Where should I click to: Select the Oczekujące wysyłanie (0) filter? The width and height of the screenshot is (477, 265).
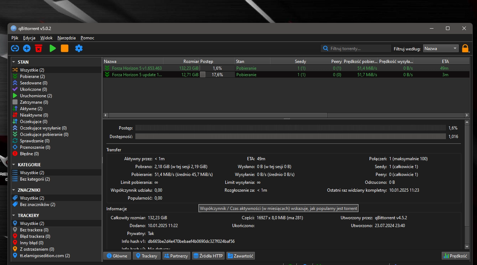pyautogui.click(x=56, y=128)
